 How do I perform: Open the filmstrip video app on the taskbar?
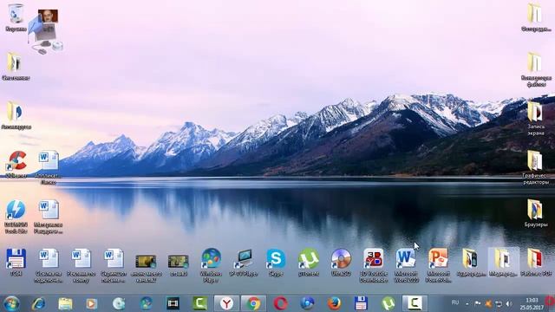[x=173, y=303]
